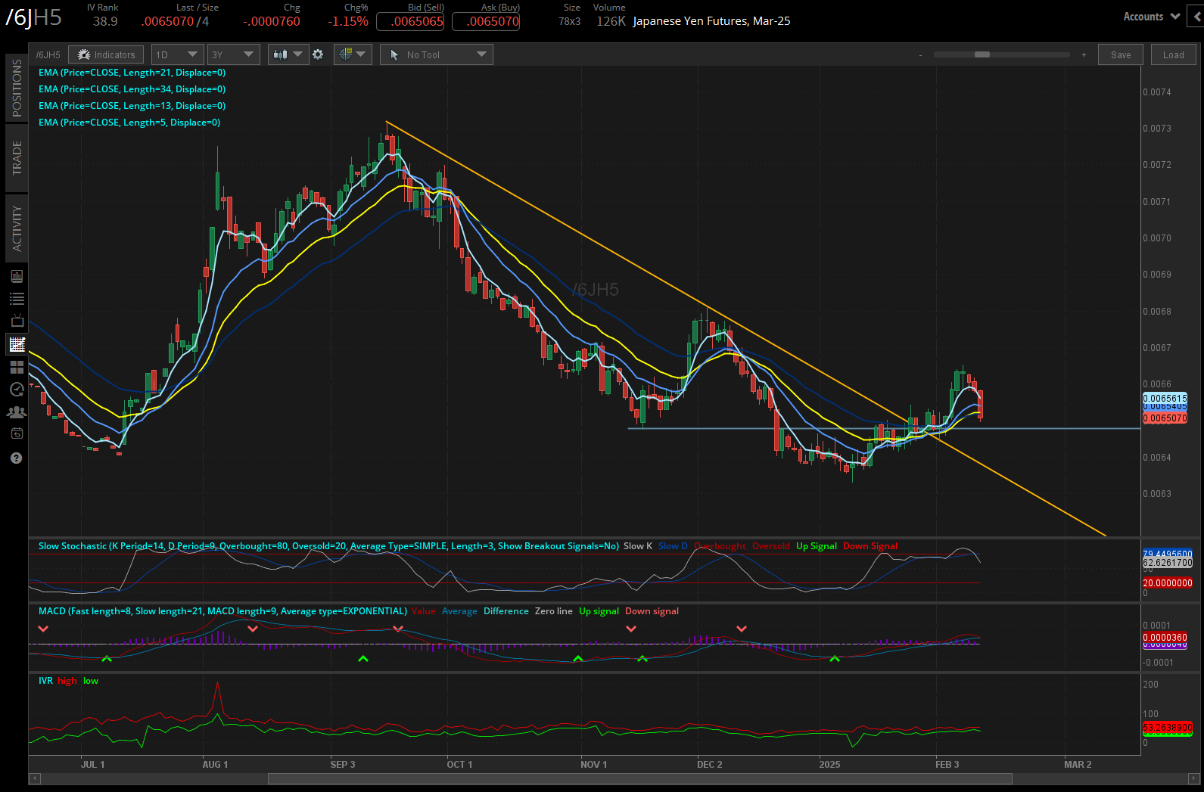Viewport: 1204px width, 792px height.
Task: Open the clock refresh history icon in sidebar
Action: [x=17, y=390]
